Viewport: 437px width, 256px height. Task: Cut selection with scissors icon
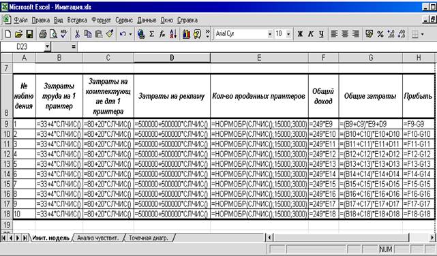77,34
